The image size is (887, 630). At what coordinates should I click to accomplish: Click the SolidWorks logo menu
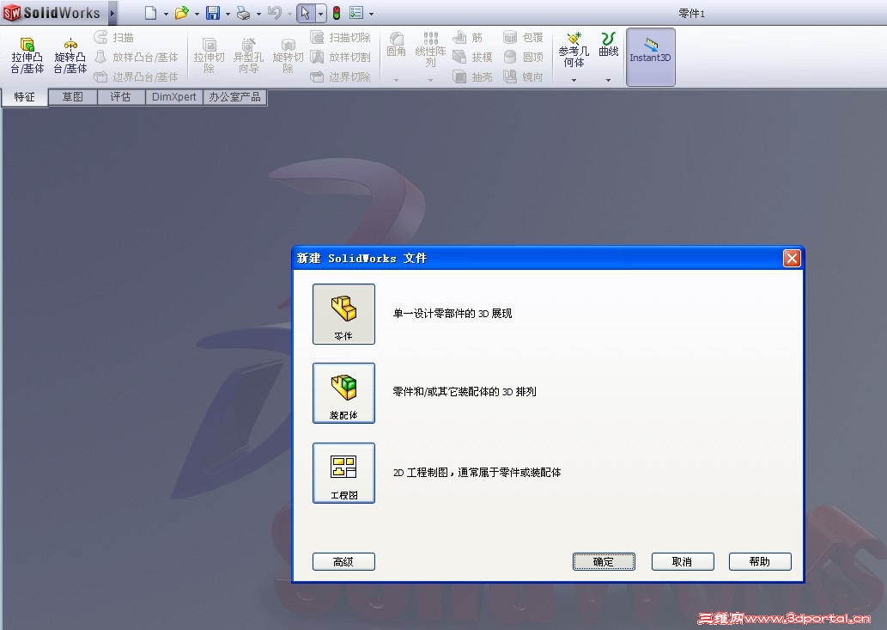[x=52, y=12]
